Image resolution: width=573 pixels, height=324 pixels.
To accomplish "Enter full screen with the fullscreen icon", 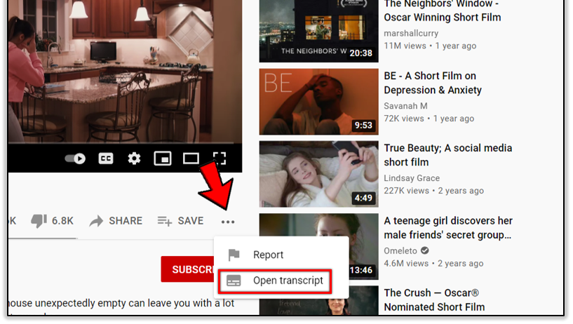I will (x=220, y=158).
